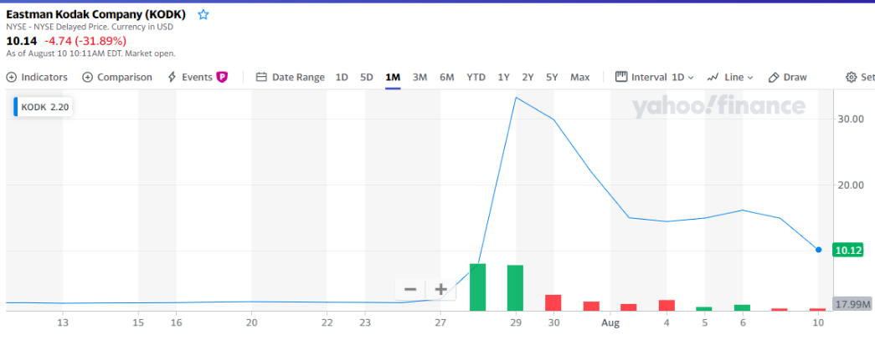Select the 1D range

coord(342,78)
